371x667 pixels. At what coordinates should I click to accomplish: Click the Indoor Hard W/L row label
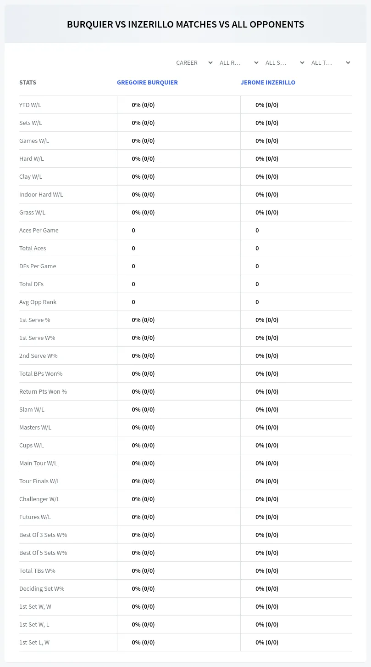(41, 194)
